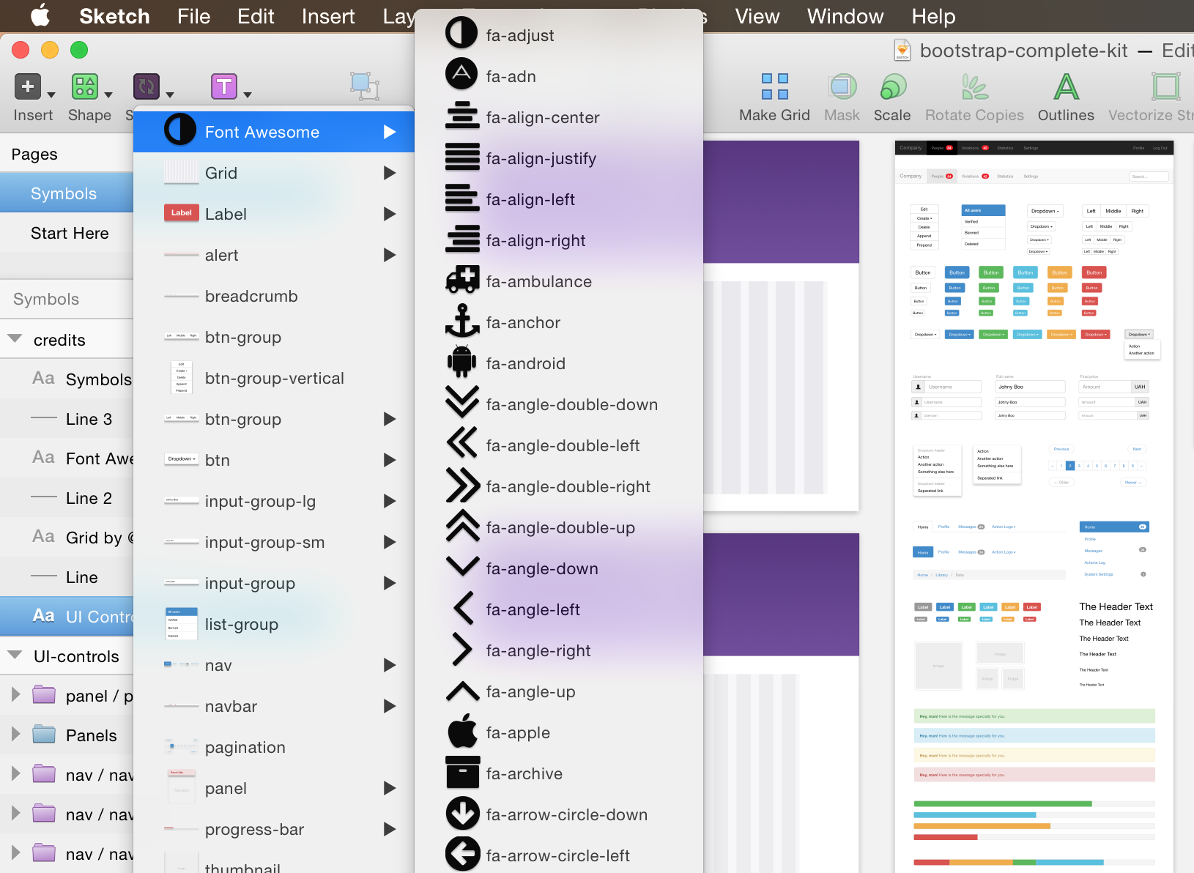Viewport: 1194px width, 873px height.
Task: Select the Symbols page
Action: pyautogui.click(x=67, y=193)
